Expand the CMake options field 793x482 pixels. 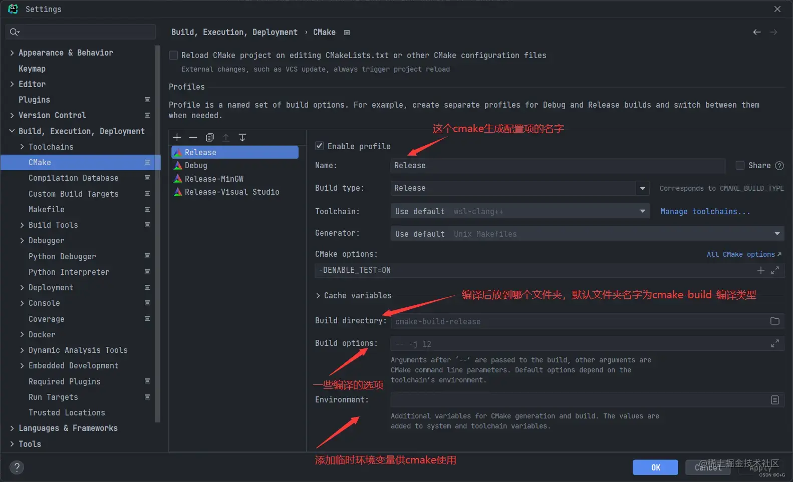click(775, 270)
